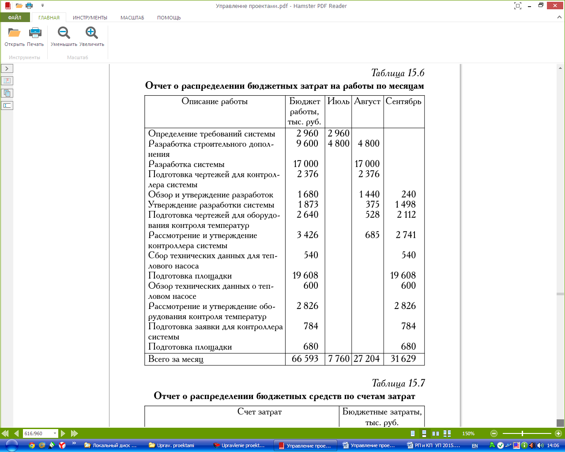Image resolution: width=565 pixels, height=452 pixels.
Task: Click the Сентябрь column header
Action: click(x=403, y=102)
